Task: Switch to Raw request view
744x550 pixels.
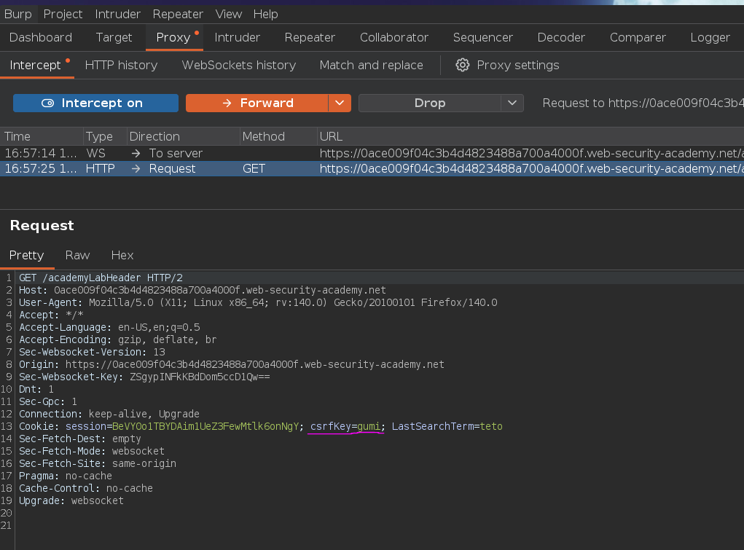Action: (77, 255)
